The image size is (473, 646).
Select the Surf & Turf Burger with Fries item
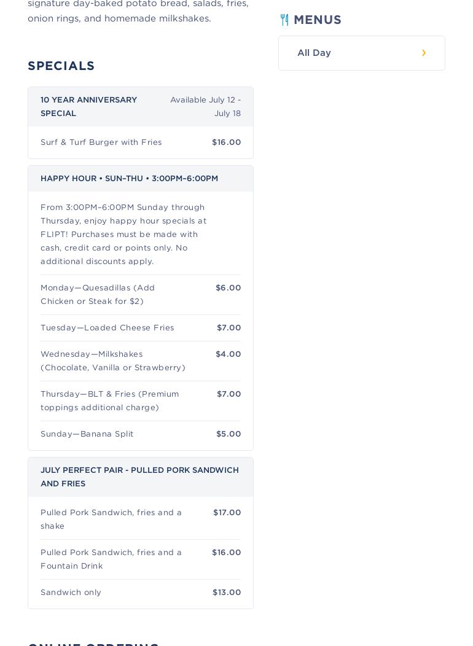[101, 142]
